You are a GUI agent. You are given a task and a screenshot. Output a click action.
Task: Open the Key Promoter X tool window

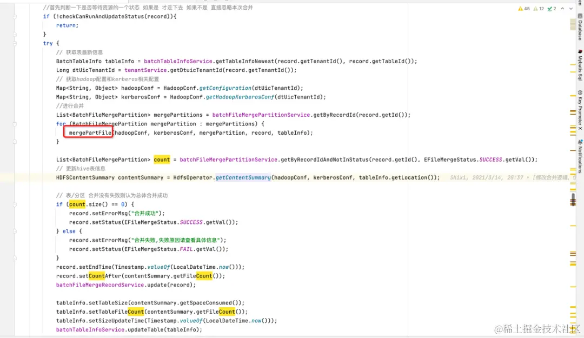(580, 110)
